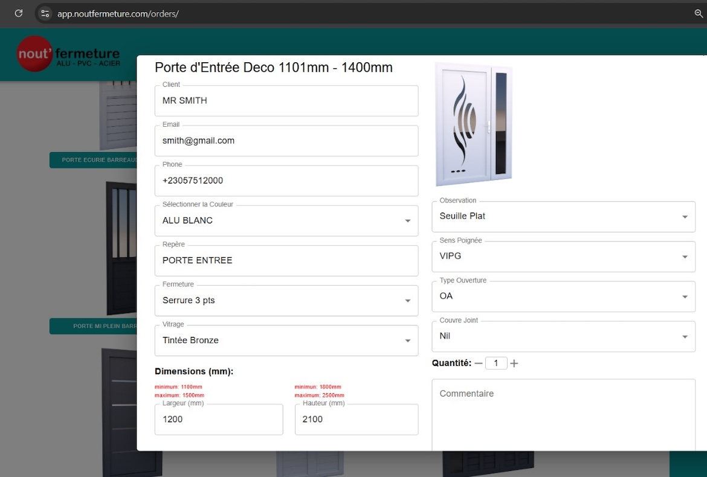Click the minus icon to decrease Quantité

[x=478, y=363]
